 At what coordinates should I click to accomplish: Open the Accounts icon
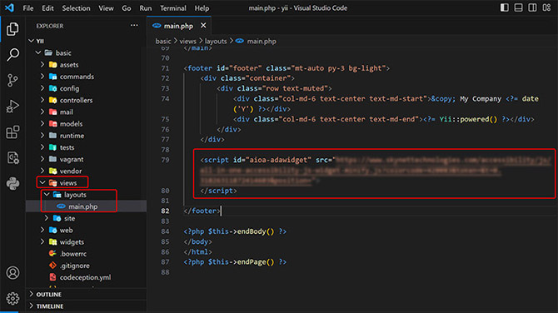[12, 273]
